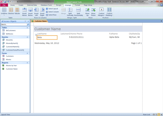The height and width of the screenshot is (116, 163).
Task: Click the Customer Name report title
Action: 48,29
